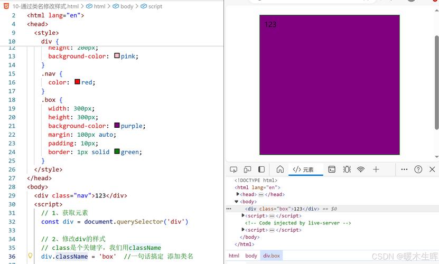Expand the first script node under body
This screenshot has height=264, width=439.
click(243, 216)
